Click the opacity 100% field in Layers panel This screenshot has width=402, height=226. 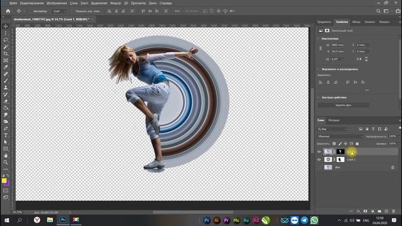(392, 136)
